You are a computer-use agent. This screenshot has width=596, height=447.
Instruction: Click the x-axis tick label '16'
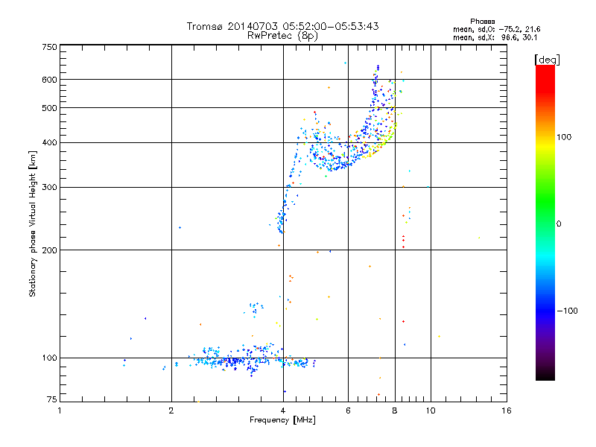[x=507, y=410]
